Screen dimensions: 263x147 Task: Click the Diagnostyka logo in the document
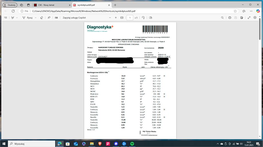point(100,27)
